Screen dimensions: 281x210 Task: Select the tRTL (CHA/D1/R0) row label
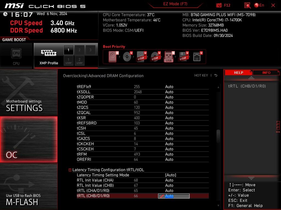pos(93,191)
